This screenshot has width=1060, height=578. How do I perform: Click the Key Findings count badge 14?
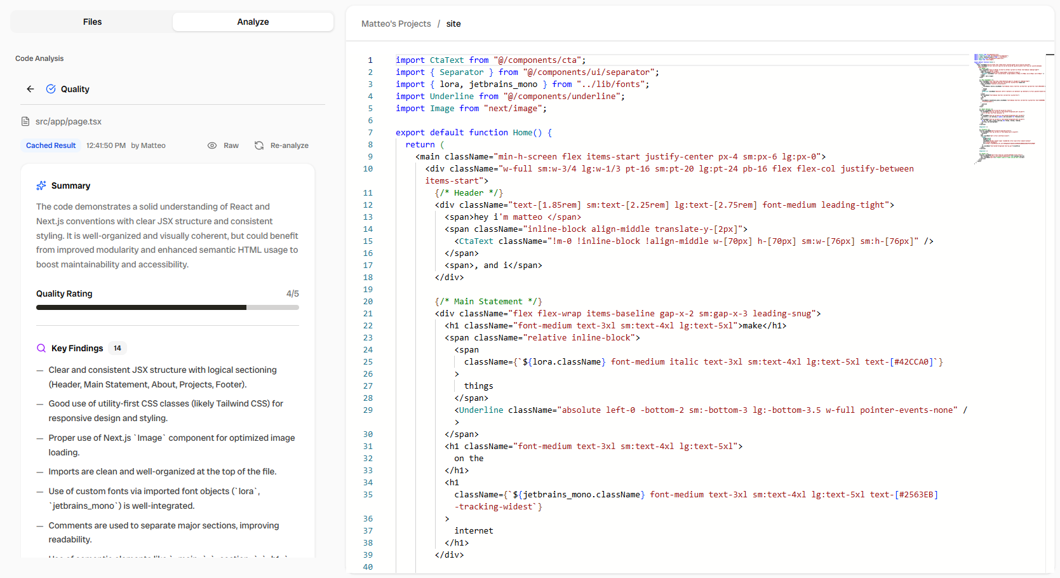(x=117, y=348)
